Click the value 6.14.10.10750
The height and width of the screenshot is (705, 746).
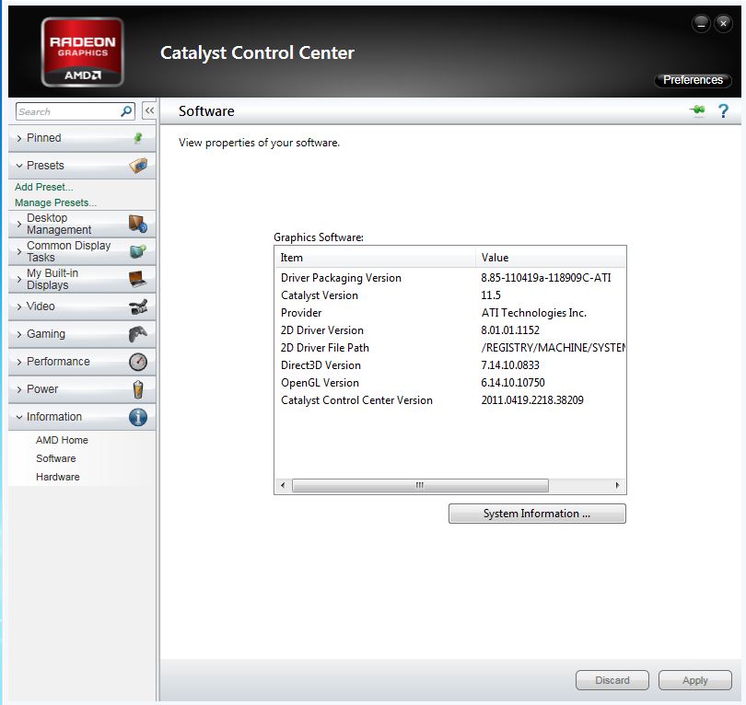tap(513, 383)
